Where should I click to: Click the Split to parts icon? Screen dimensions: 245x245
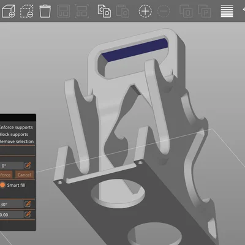[205, 11]
